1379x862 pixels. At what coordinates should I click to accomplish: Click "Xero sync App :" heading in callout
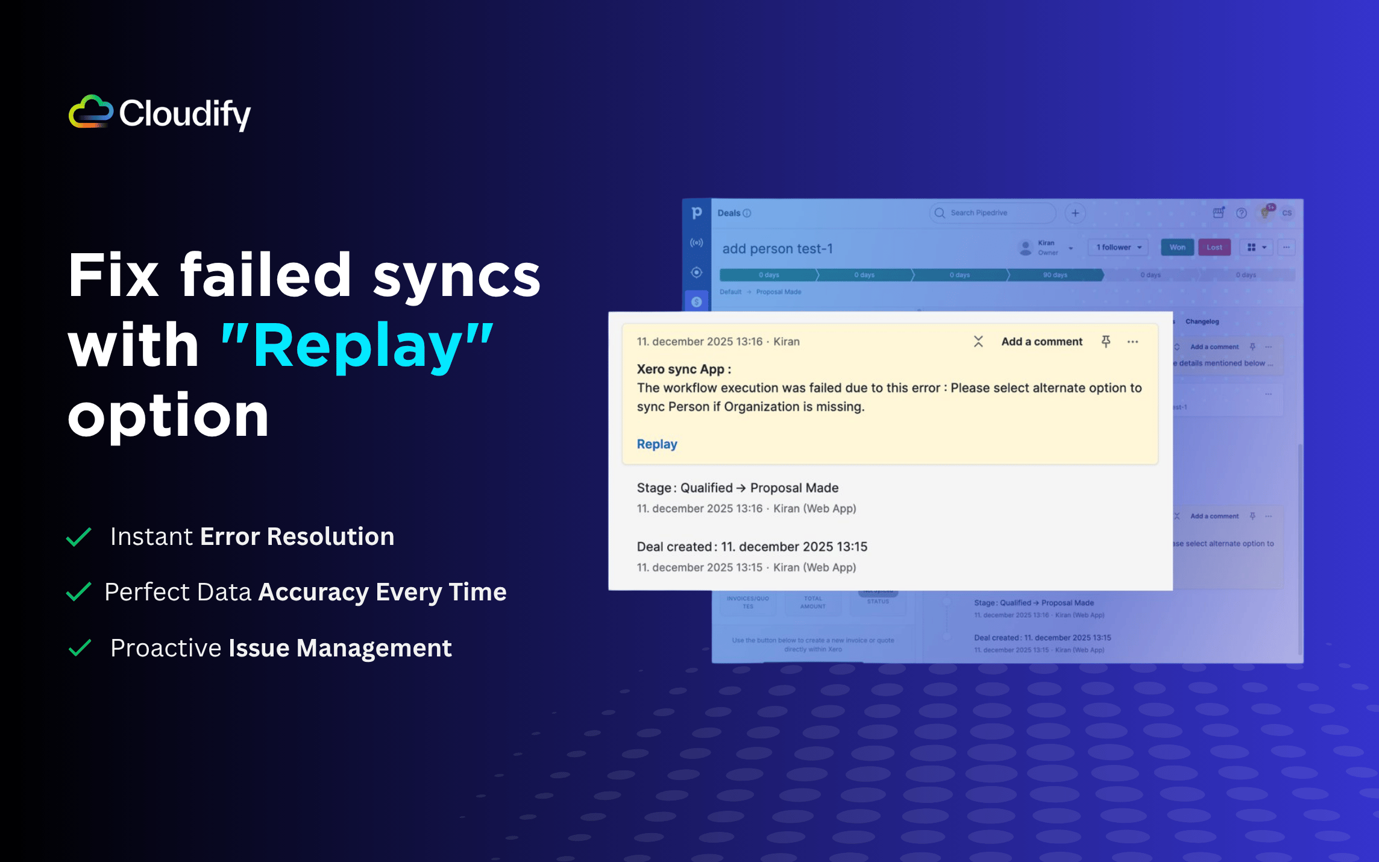684,370
